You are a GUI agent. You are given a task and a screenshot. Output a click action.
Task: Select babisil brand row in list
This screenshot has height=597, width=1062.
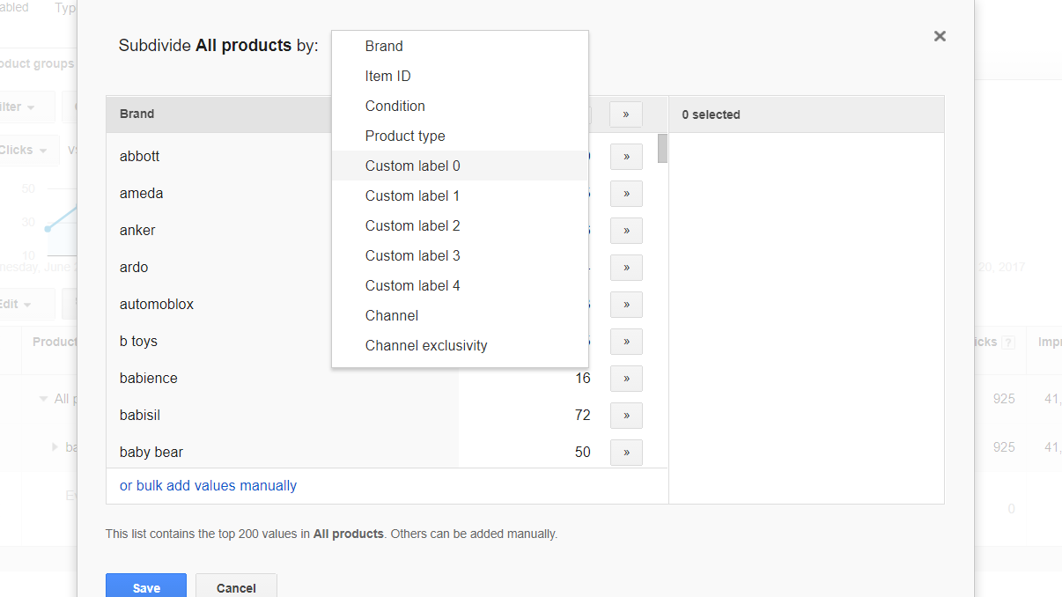140,415
